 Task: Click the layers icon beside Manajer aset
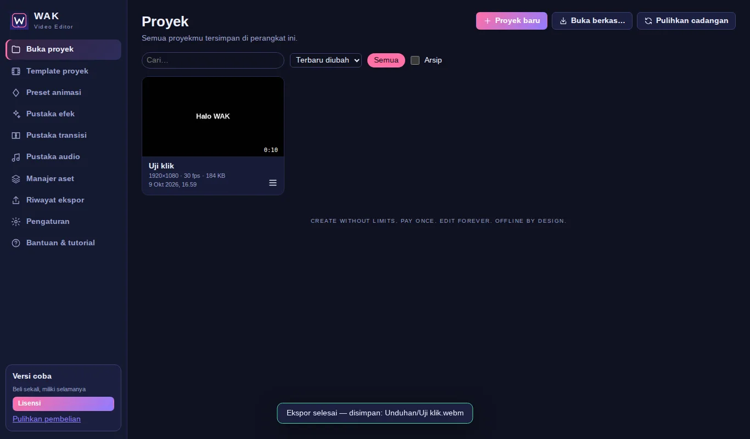16,179
